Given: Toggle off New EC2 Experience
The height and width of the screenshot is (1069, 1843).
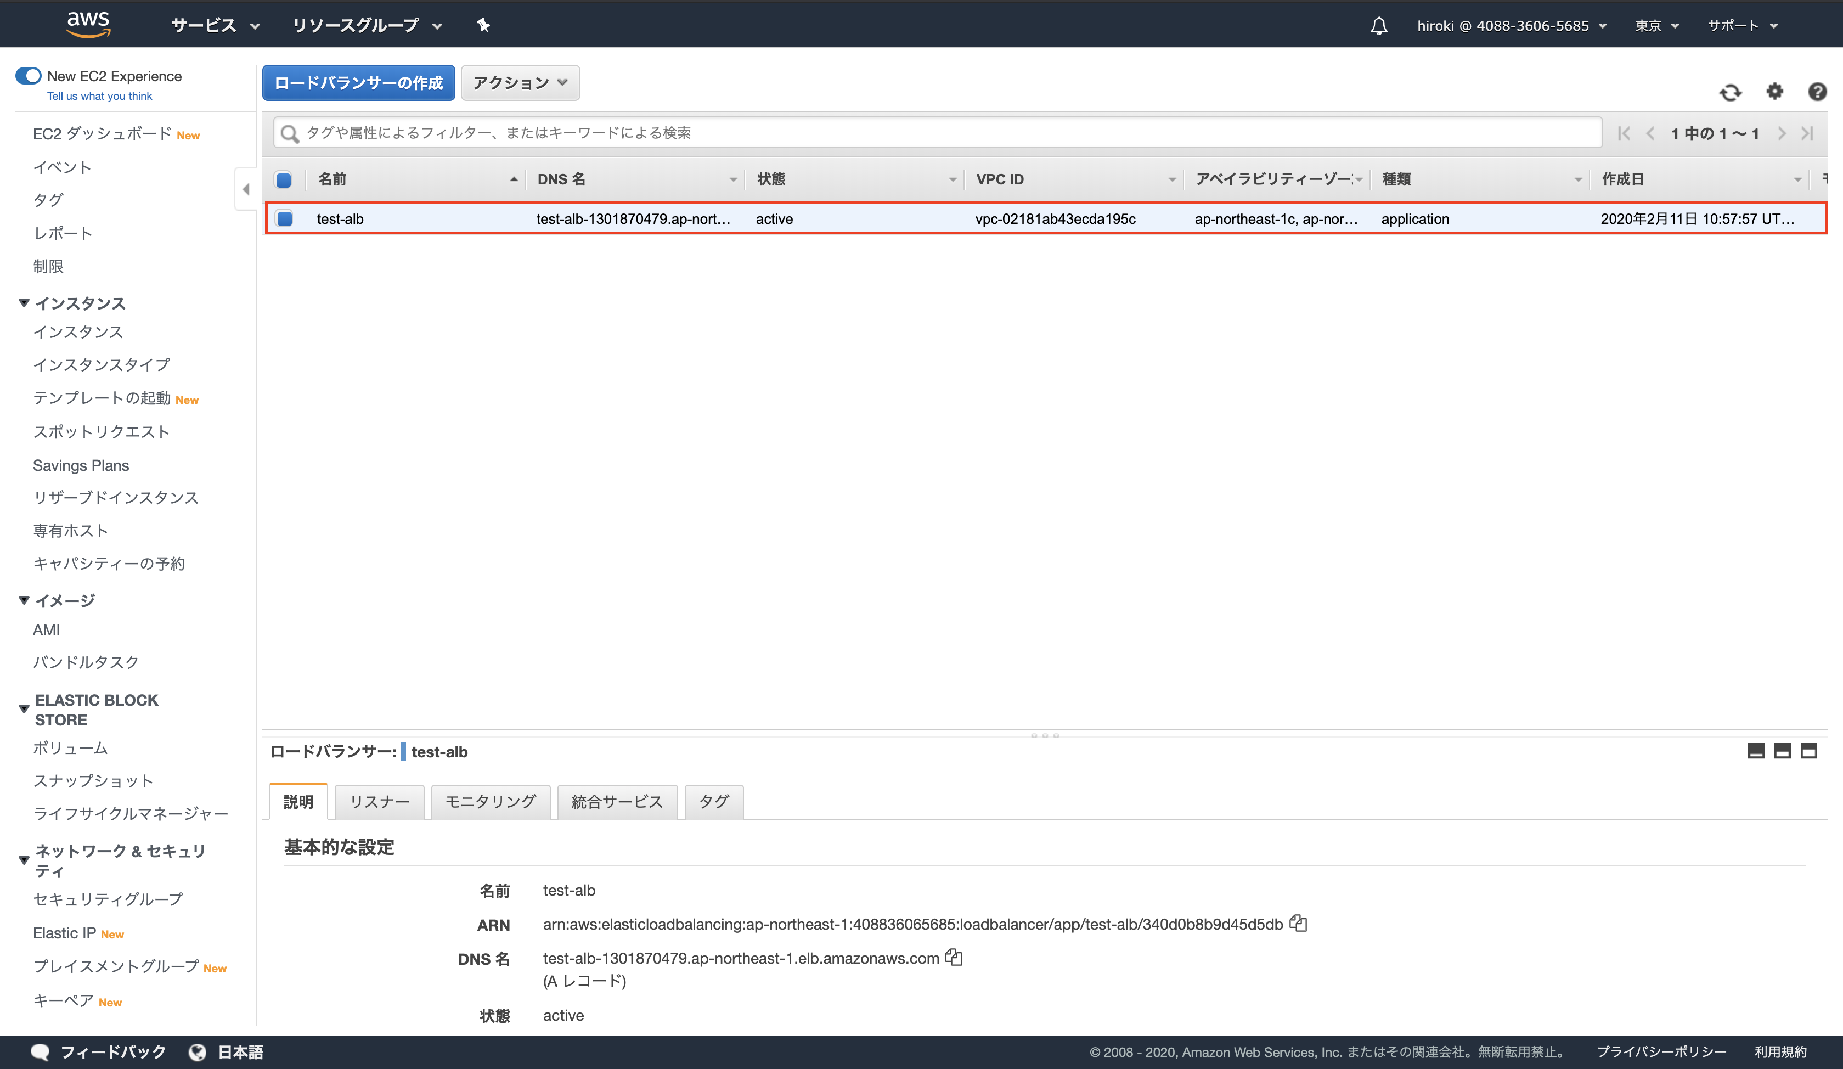Looking at the screenshot, I should pos(28,75).
